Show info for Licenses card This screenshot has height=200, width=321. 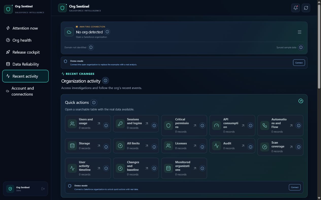202,147
